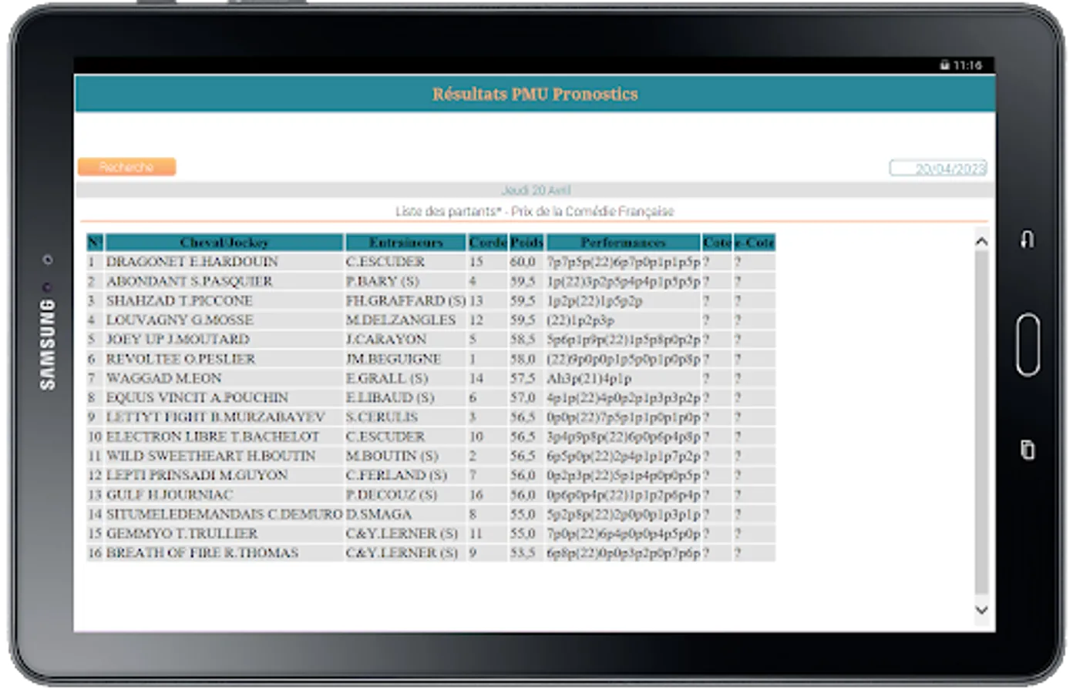Click the Cote column header
The height and width of the screenshot is (693, 1073).
pyautogui.click(x=717, y=243)
